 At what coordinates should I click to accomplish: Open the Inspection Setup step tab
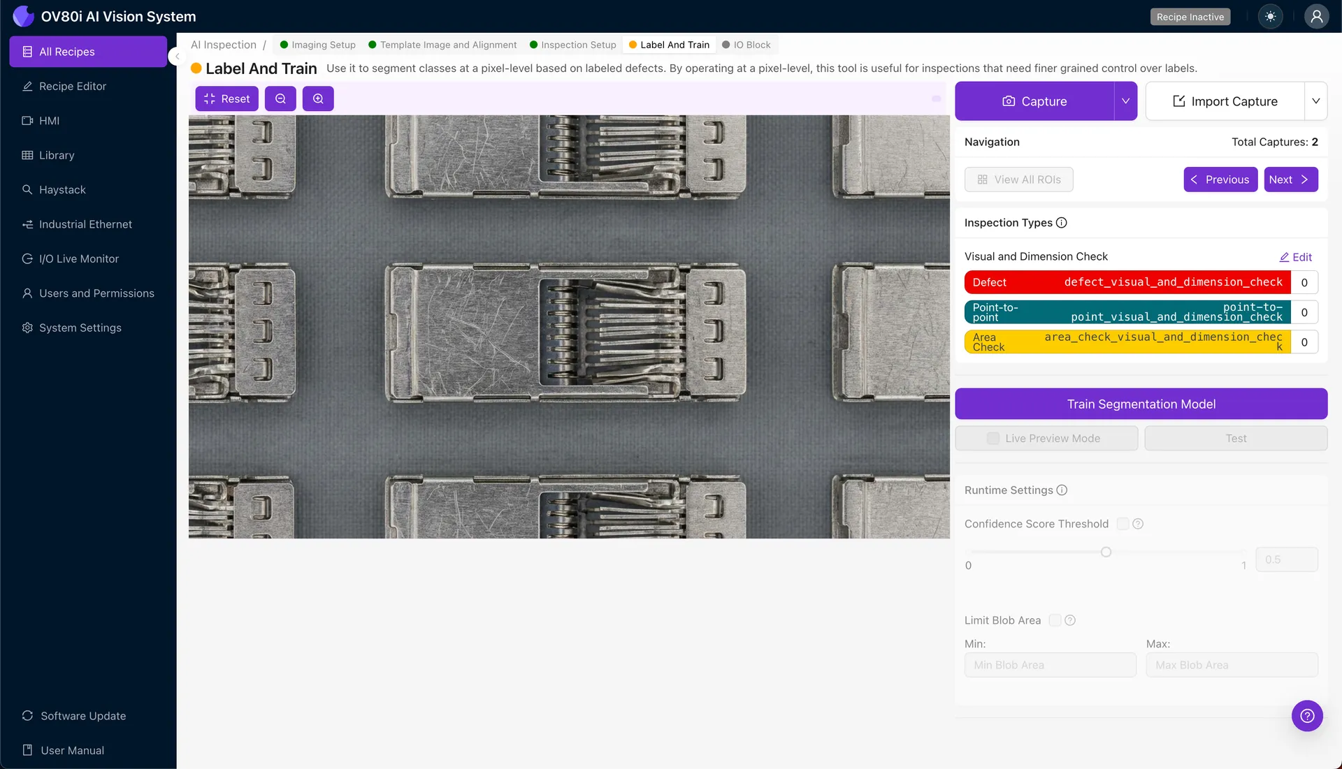point(572,45)
